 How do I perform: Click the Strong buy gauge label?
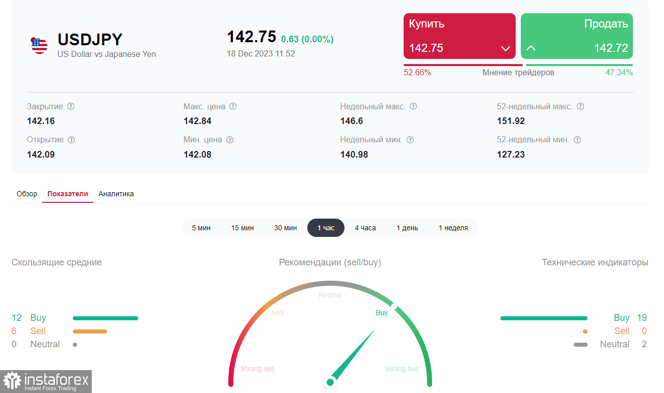(402, 369)
